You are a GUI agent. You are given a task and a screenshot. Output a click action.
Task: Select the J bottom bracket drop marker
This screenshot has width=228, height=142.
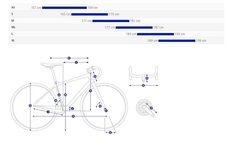click(x=73, y=109)
